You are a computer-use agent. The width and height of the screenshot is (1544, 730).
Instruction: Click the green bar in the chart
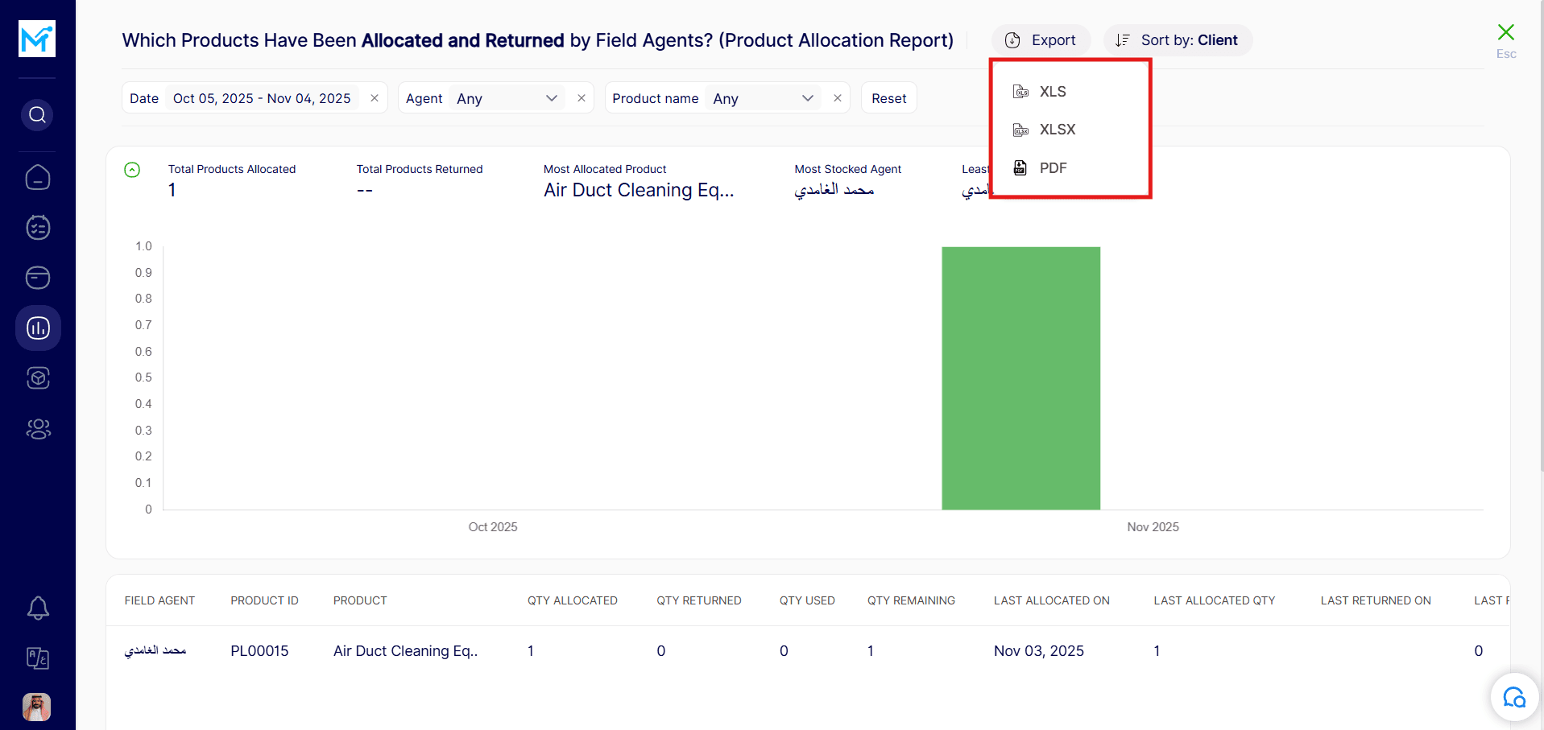click(1020, 378)
